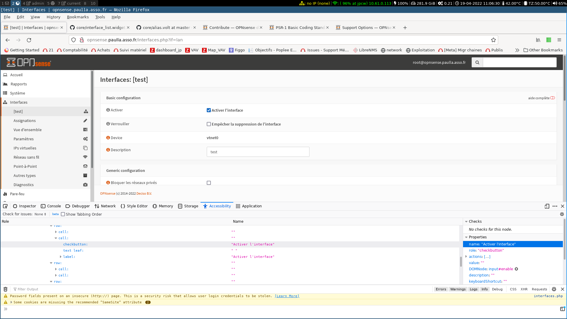Uncheck Activer l'interface checkbox
The width and height of the screenshot is (567, 319).
click(209, 110)
